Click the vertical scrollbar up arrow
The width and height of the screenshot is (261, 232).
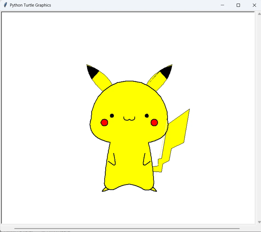tap(259, 14)
